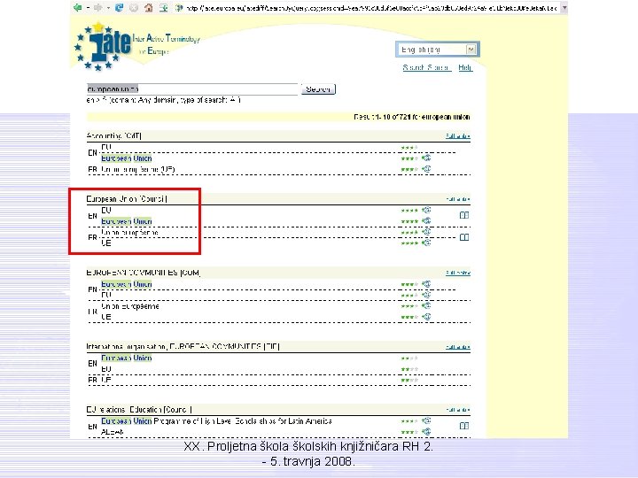The height and width of the screenshot is (478, 638).
Task: Open the Full entry link for the Accounting result
Action: [458, 135]
